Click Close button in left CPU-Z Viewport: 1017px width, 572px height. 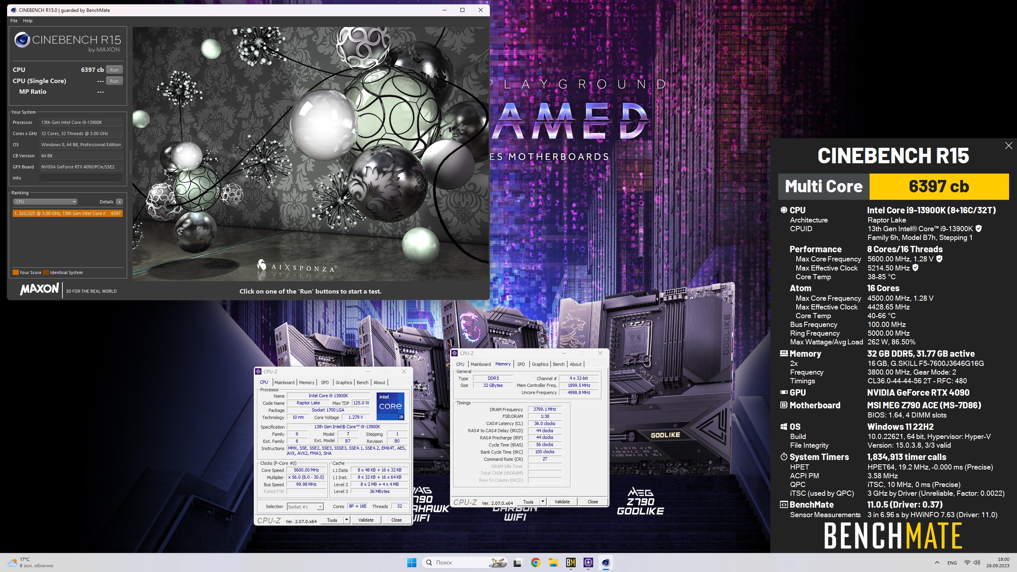coord(396,520)
